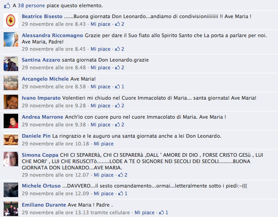View likes on Simona Coppa's comment

[123, 175]
